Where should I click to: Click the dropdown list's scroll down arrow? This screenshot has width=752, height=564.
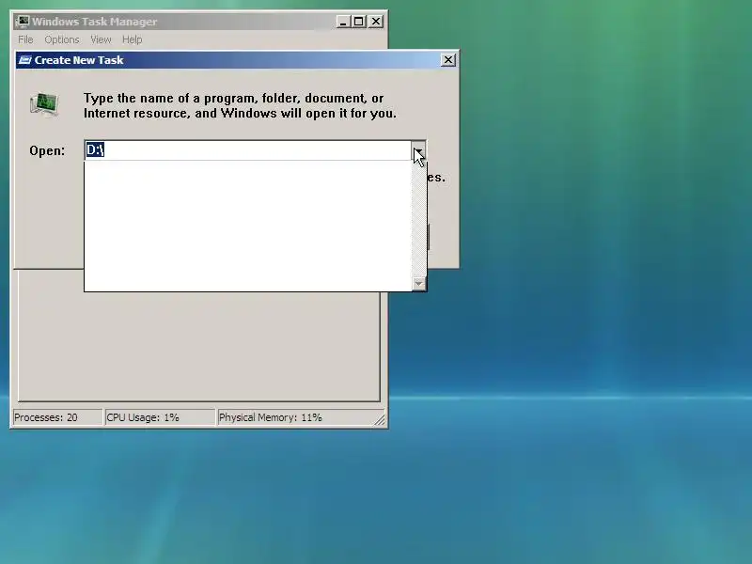click(x=418, y=284)
